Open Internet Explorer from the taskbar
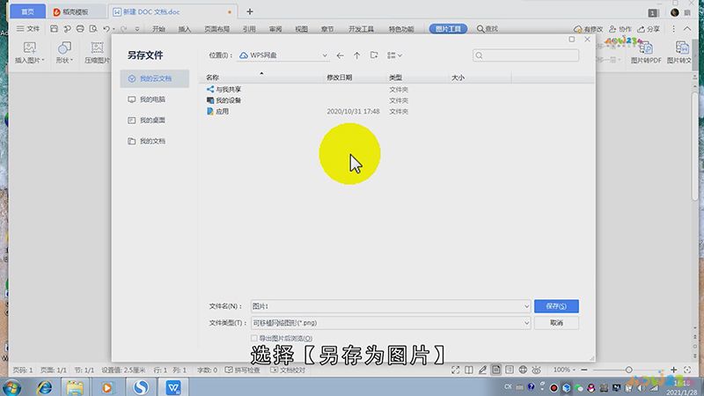Viewport: 704px width, 396px height. [44, 387]
